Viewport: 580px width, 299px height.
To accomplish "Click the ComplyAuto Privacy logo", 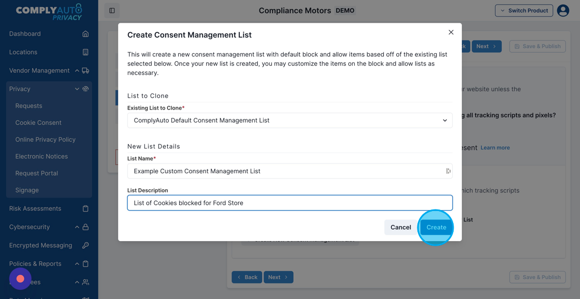I will click(49, 12).
